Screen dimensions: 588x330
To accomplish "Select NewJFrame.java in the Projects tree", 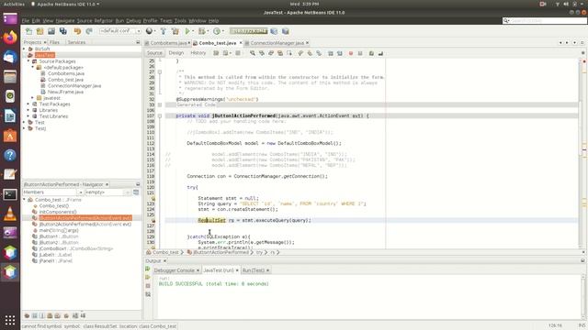I will pyautogui.click(x=65, y=92).
